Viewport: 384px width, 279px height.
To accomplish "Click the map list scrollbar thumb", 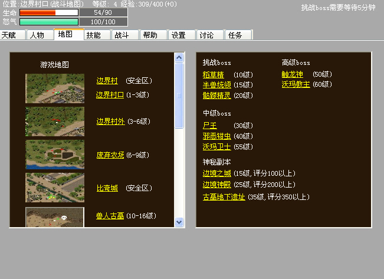I will pos(179,94).
